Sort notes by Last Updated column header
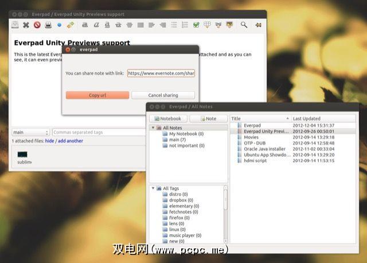The height and width of the screenshot is (263, 367). pos(323,119)
